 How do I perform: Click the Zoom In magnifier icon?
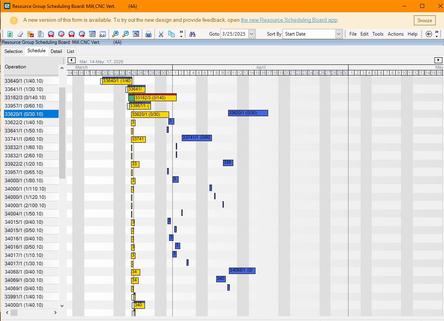tap(115, 34)
